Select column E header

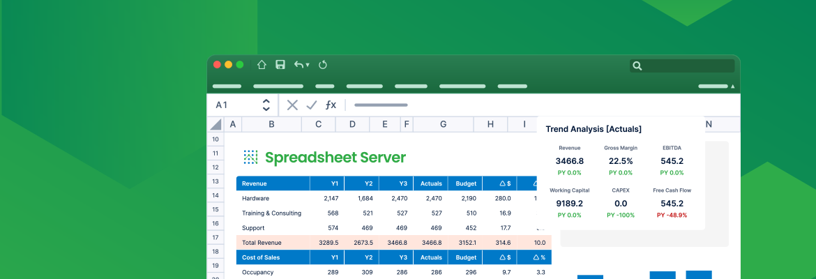pyautogui.click(x=384, y=124)
